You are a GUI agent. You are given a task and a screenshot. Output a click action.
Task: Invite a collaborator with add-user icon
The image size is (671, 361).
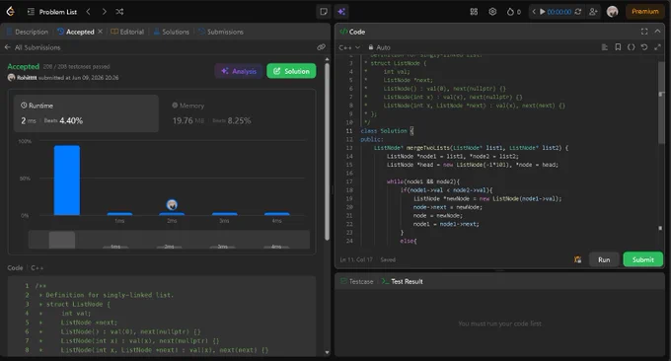pos(593,12)
